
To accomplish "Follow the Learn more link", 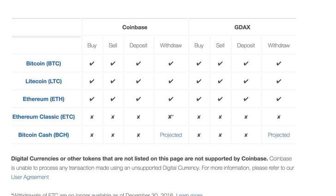I will (x=189, y=195).
